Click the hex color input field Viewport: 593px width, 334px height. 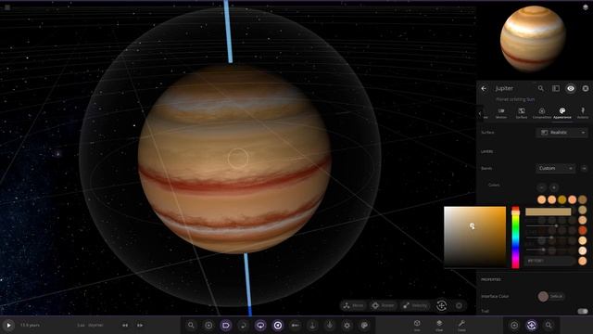[x=549, y=261]
